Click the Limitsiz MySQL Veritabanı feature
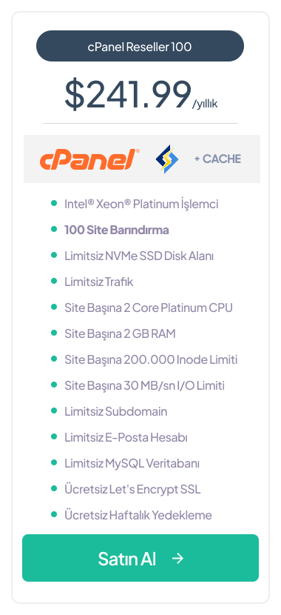The height and width of the screenshot is (615, 281). click(132, 463)
